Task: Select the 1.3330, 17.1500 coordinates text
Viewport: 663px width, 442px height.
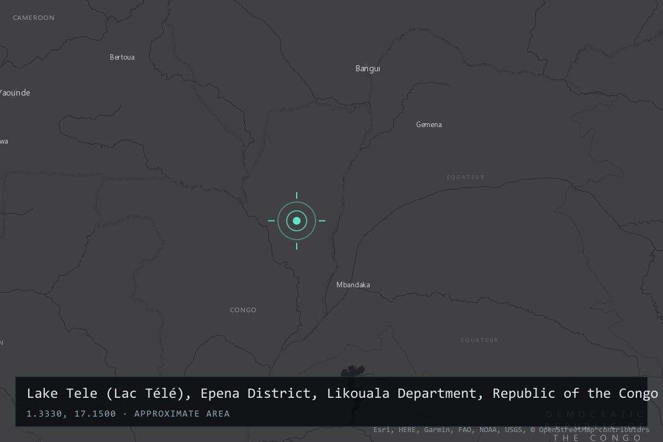Action: pos(71,413)
